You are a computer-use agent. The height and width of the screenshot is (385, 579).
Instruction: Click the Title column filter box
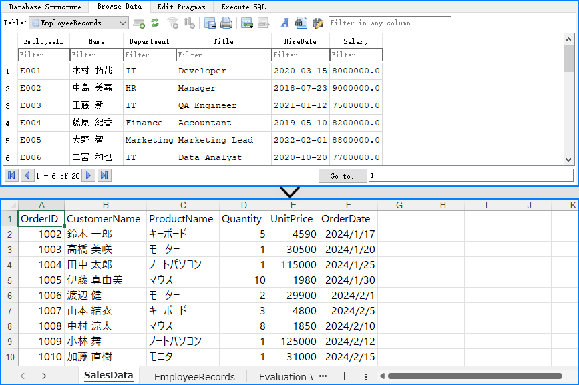coord(224,55)
